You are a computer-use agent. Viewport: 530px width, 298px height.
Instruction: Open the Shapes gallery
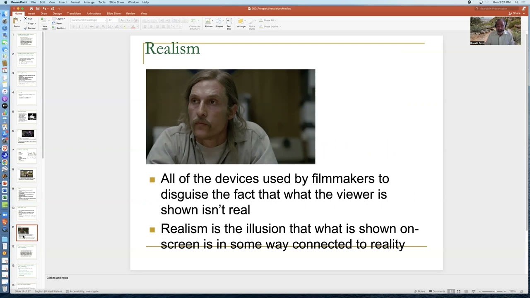(x=219, y=23)
